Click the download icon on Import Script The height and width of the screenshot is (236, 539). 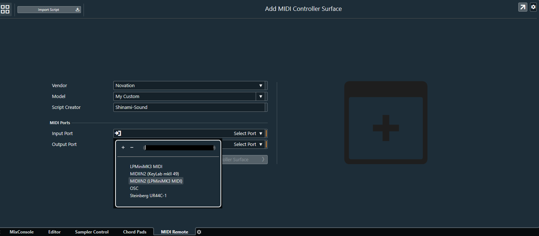(77, 9)
